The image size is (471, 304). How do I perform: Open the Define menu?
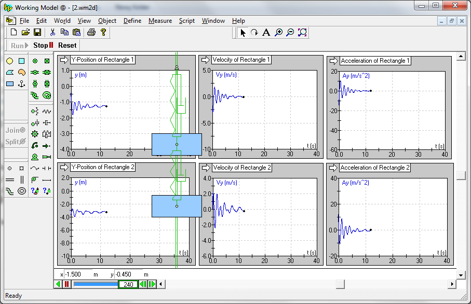point(132,21)
